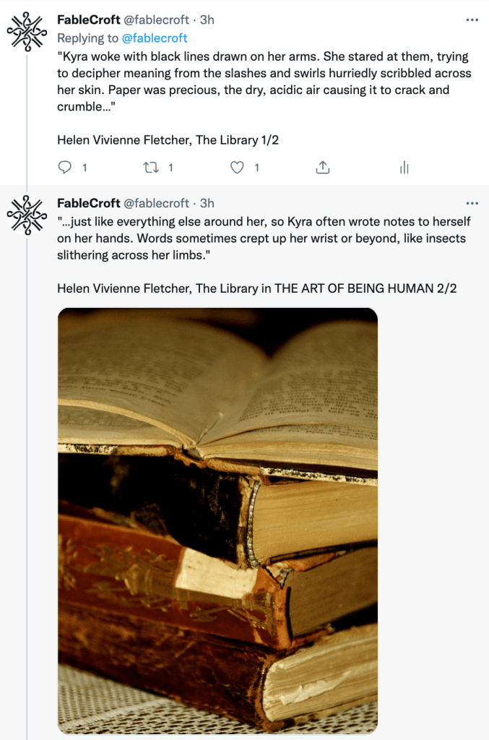Open the FableCroft avatar on first tweet

tap(27, 32)
